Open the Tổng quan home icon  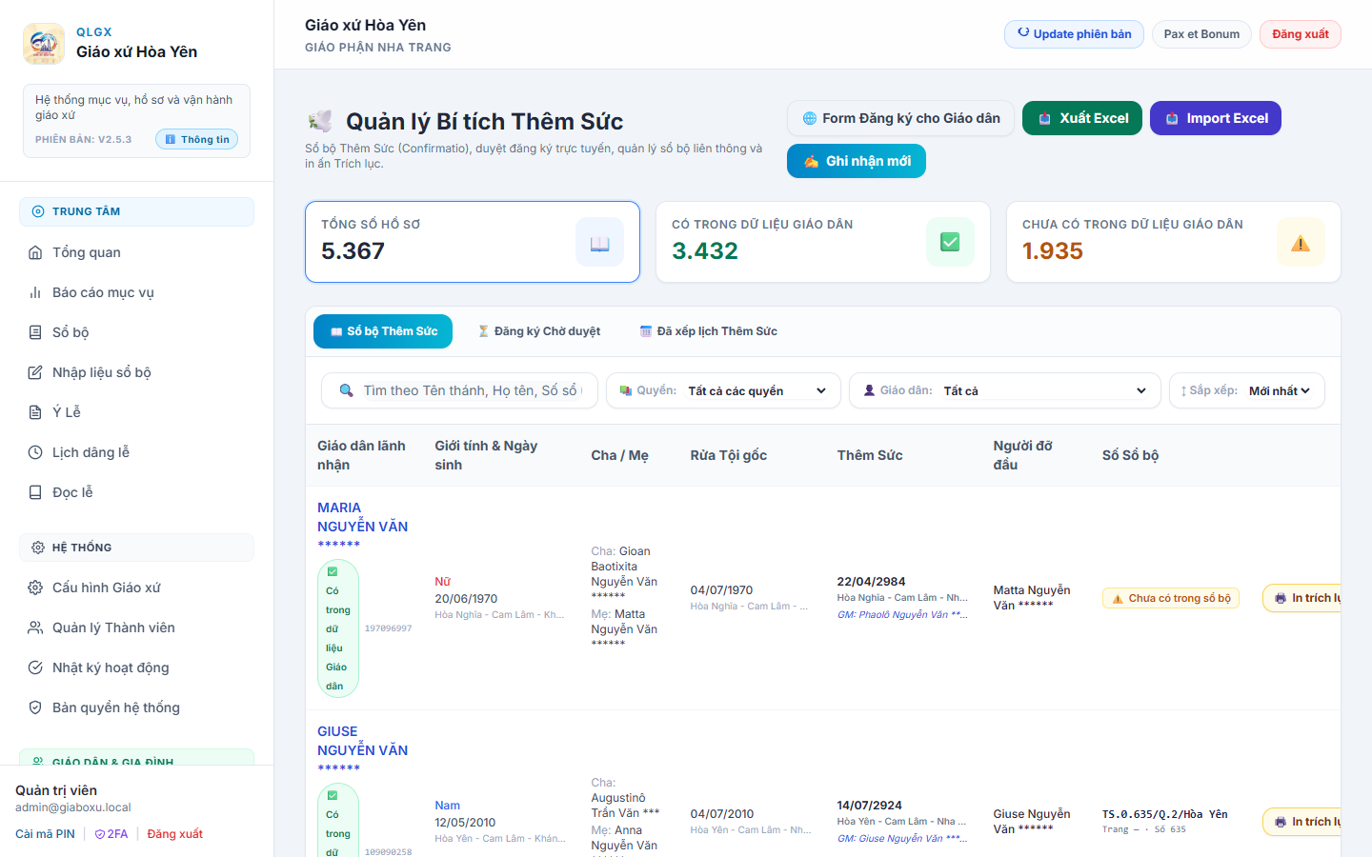[35, 252]
